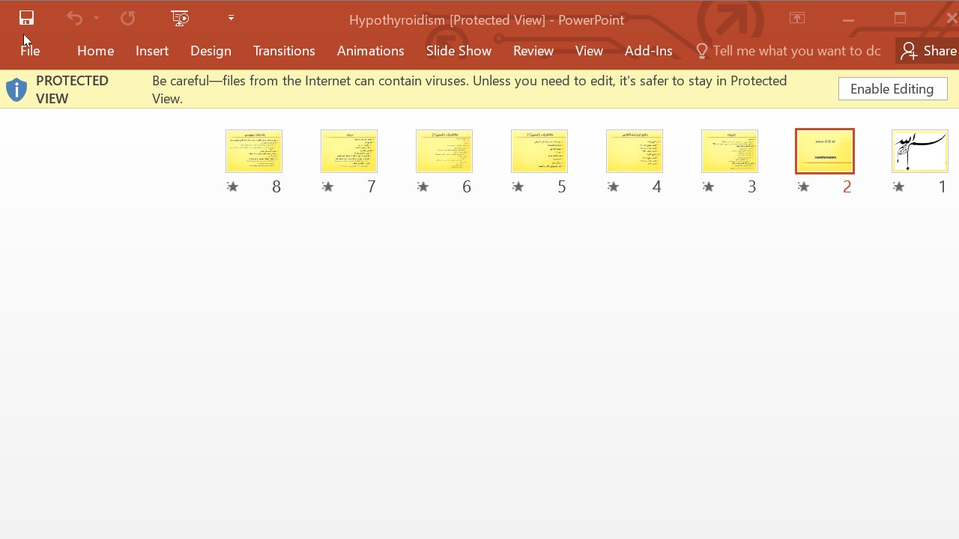The height and width of the screenshot is (539, 959).
Task: Select the Transitions tab
Action: (x=284, y=51)
